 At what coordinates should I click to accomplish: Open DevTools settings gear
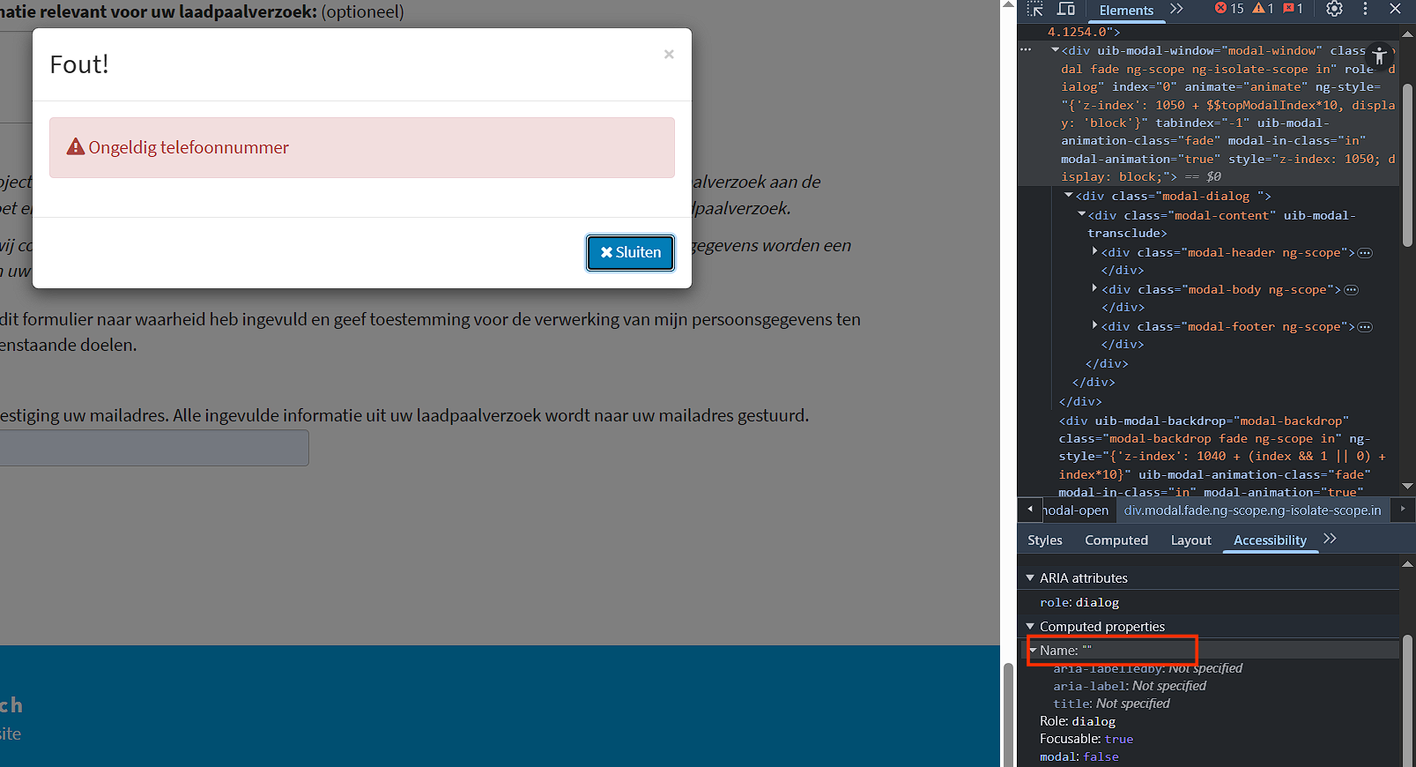click(1334, 9)
